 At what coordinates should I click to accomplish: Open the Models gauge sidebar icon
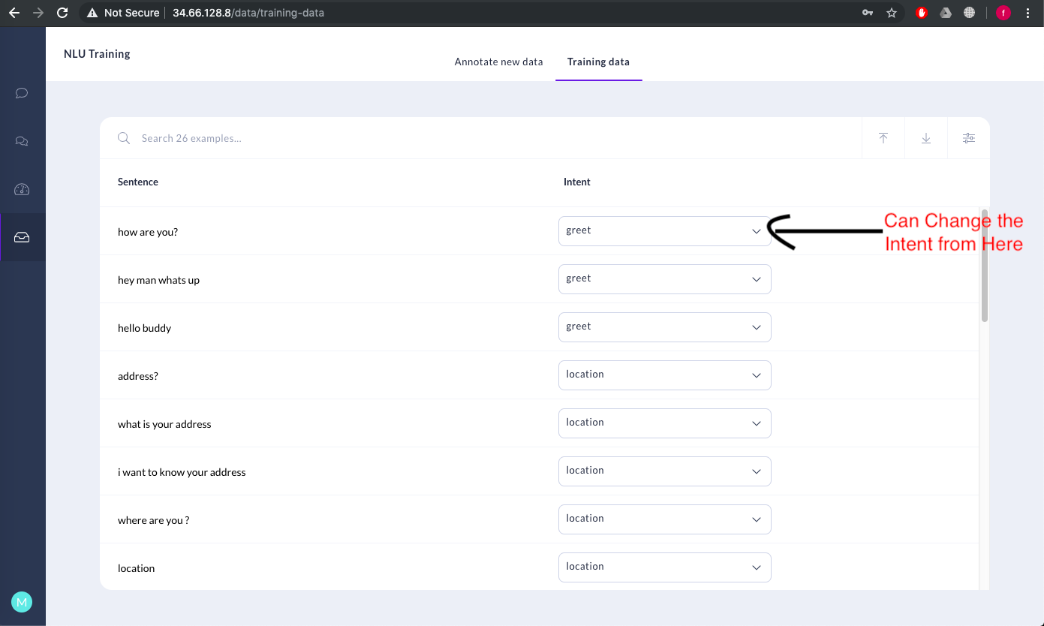pos(22,189)
